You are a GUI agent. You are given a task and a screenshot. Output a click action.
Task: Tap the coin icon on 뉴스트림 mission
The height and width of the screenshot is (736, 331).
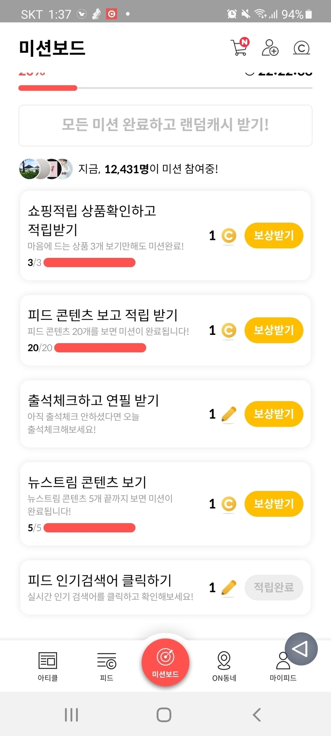point(229,504)
